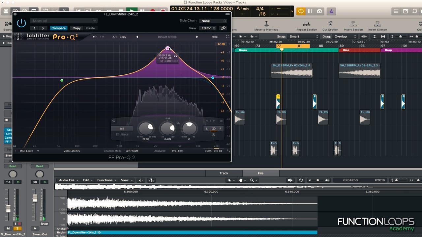Viewport: 422px width, 237px height.
Task: Select next Pro-Q preset arrow
Action: tap(197, 37)
